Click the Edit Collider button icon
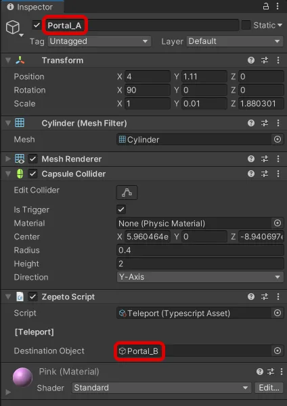This screenshot has width=287, height=406. pyautogui.click(x=127, y=193)
